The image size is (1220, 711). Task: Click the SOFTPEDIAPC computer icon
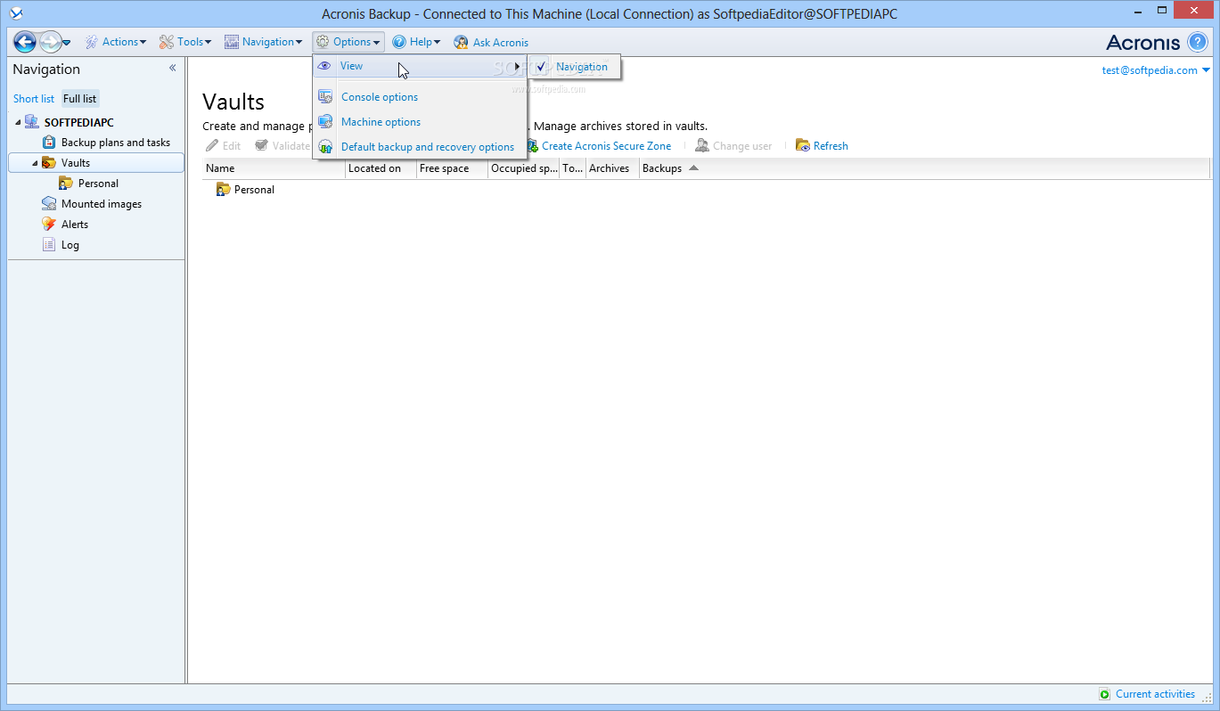pos(32,123)
